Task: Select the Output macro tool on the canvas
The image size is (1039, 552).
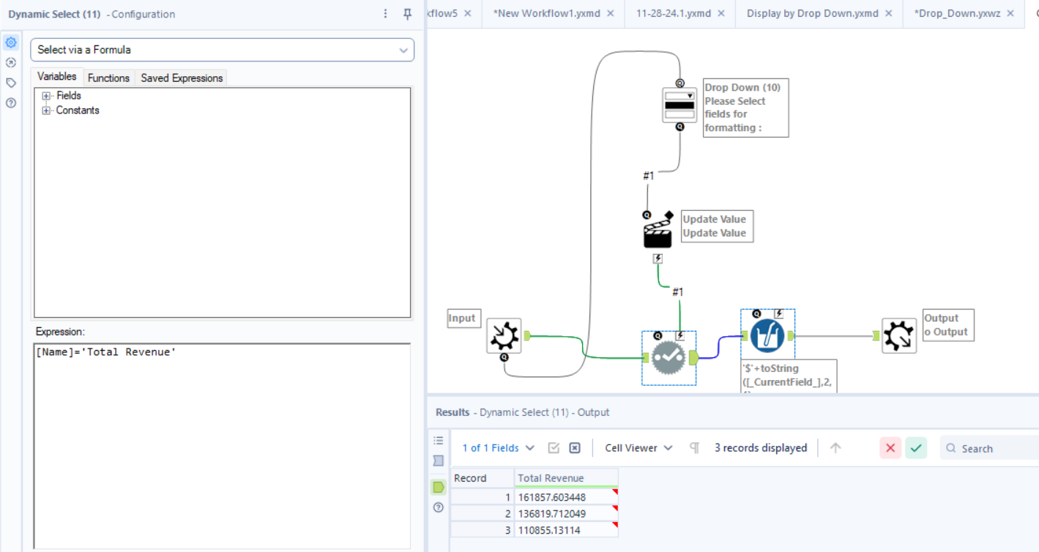Action: pos(899,336)
